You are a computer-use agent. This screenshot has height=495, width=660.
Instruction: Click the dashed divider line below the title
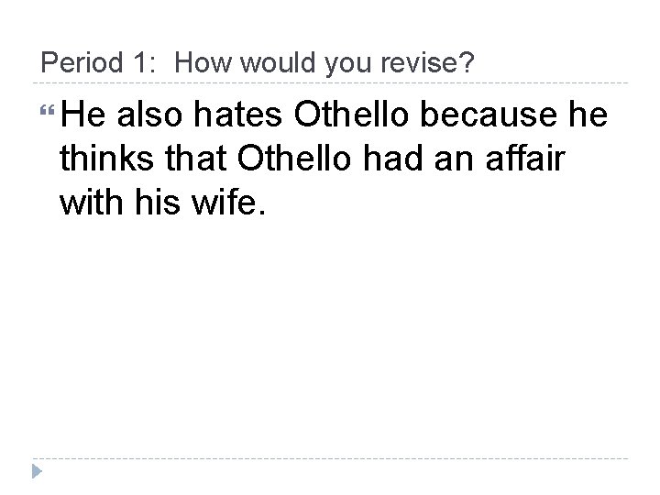point(330,84)
